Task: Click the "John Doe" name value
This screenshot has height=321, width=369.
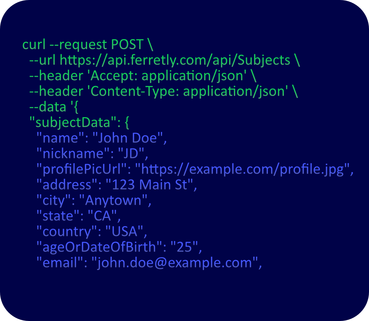Action: coord(128,138)
